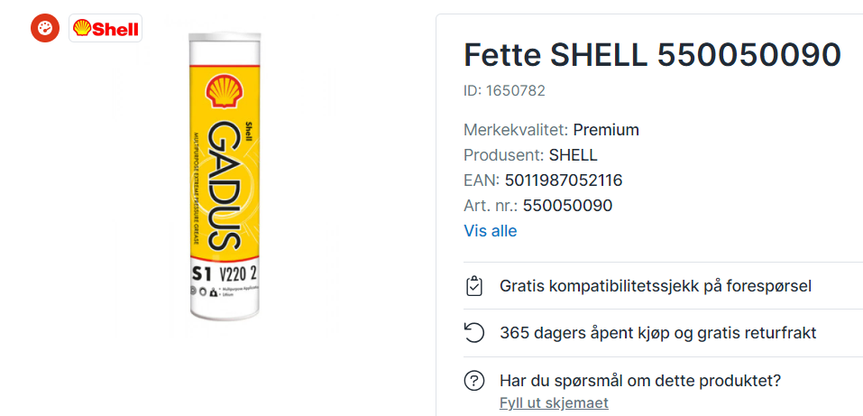The height and width of the screenshot is (416, 863).
Task: Click the question mark help icon
Action: pos(474,381)
